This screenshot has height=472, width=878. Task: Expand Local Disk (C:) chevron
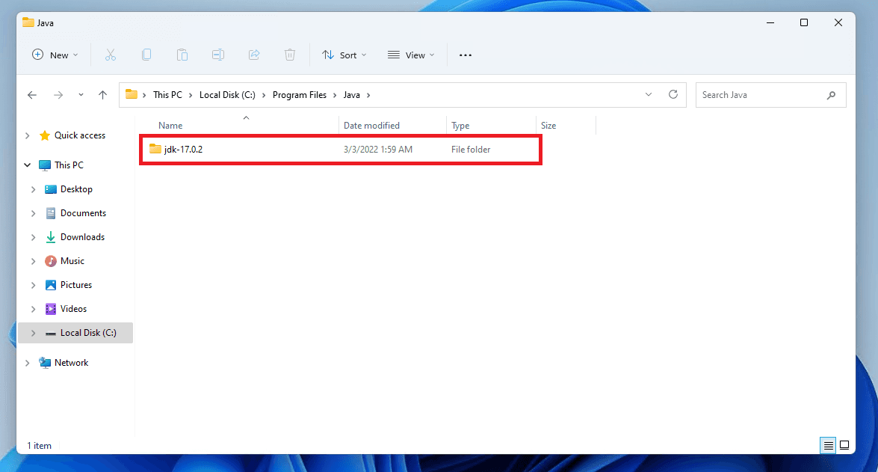tap(33, 333)
